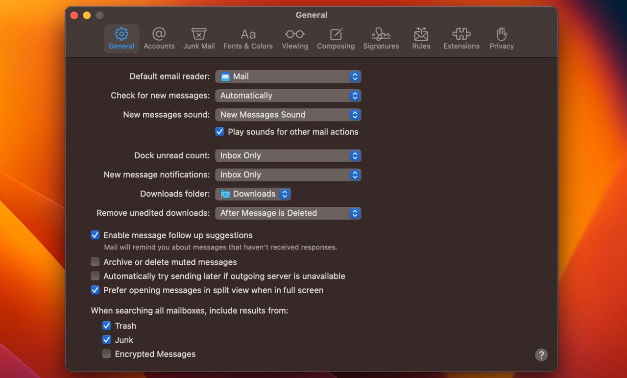Toggle Play sounds for other mail actions
Screen dimensions: 627x378
[220, 132]
